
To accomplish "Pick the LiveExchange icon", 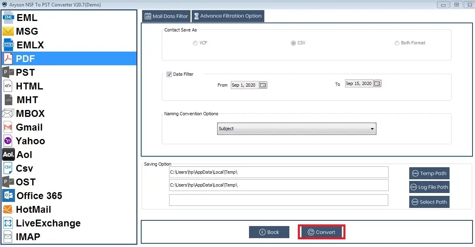I will (8, 223).
